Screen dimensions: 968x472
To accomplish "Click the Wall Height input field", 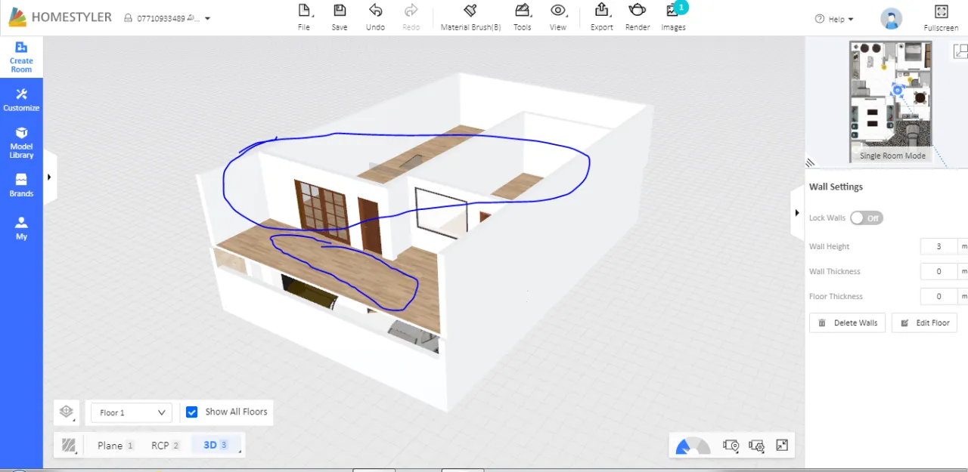I will point(939,246).
